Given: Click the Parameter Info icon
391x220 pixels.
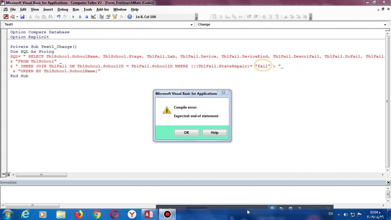Looking at the screenshot, I should pos(234,17).
